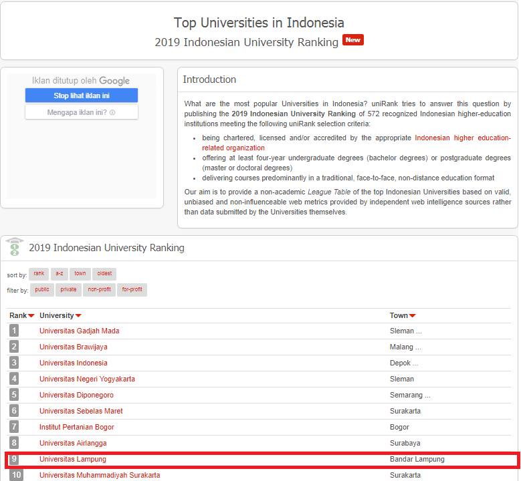Sort the ranking by town

point(80,274)
